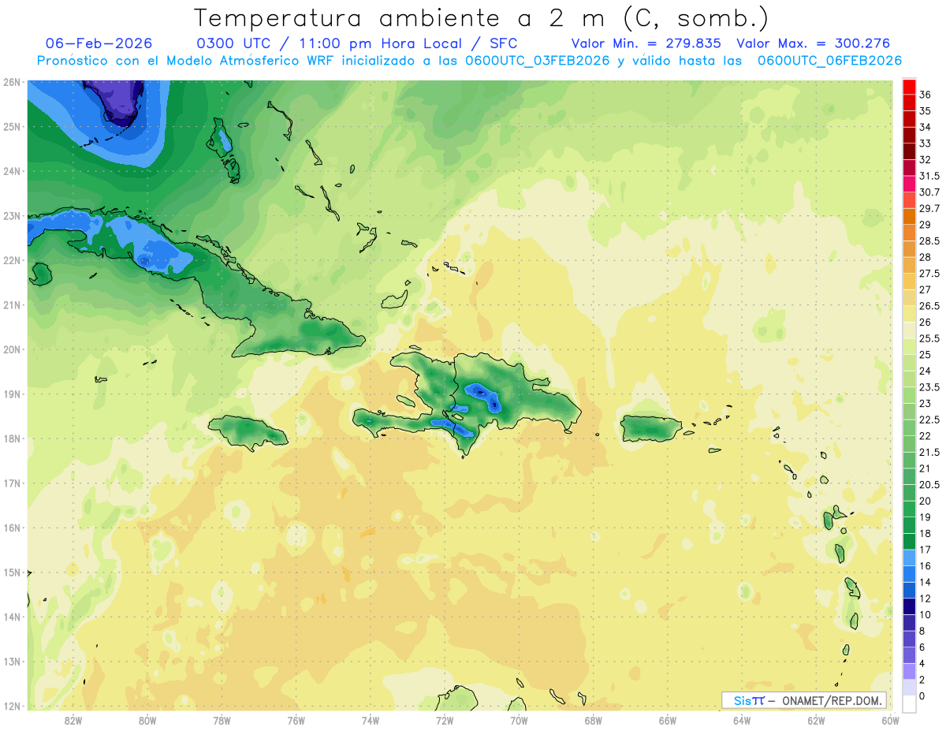The width and height of the screenshot is (946, 731).
Task: Click the latitude label "20N"
Action: pos(12,349)
